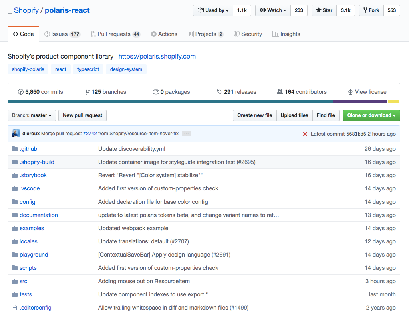Open commit 'Adding mouse out on ResourceItem'
The width and height of the screenshot is (409, 314).
[144, 282]
